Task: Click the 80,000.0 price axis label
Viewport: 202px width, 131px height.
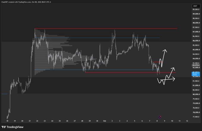Action: click(196, 94)
